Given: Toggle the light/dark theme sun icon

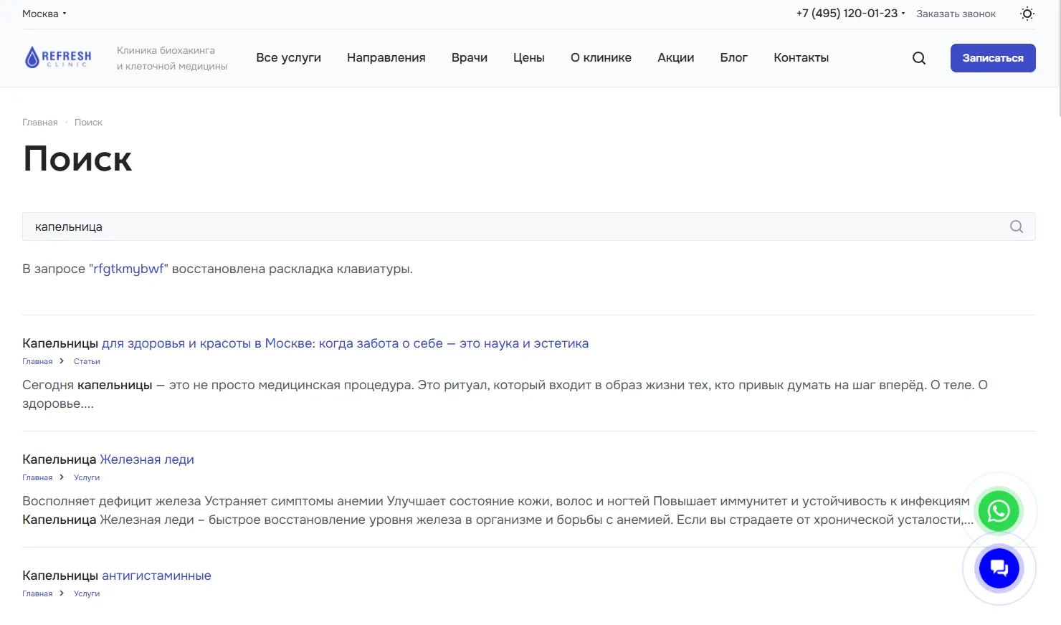Looking at the screenshot, I should (x=1027, y=14).
